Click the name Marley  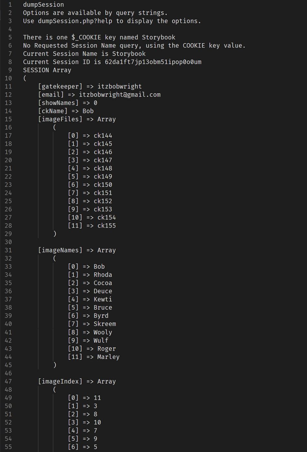click(x=108, y=357)
